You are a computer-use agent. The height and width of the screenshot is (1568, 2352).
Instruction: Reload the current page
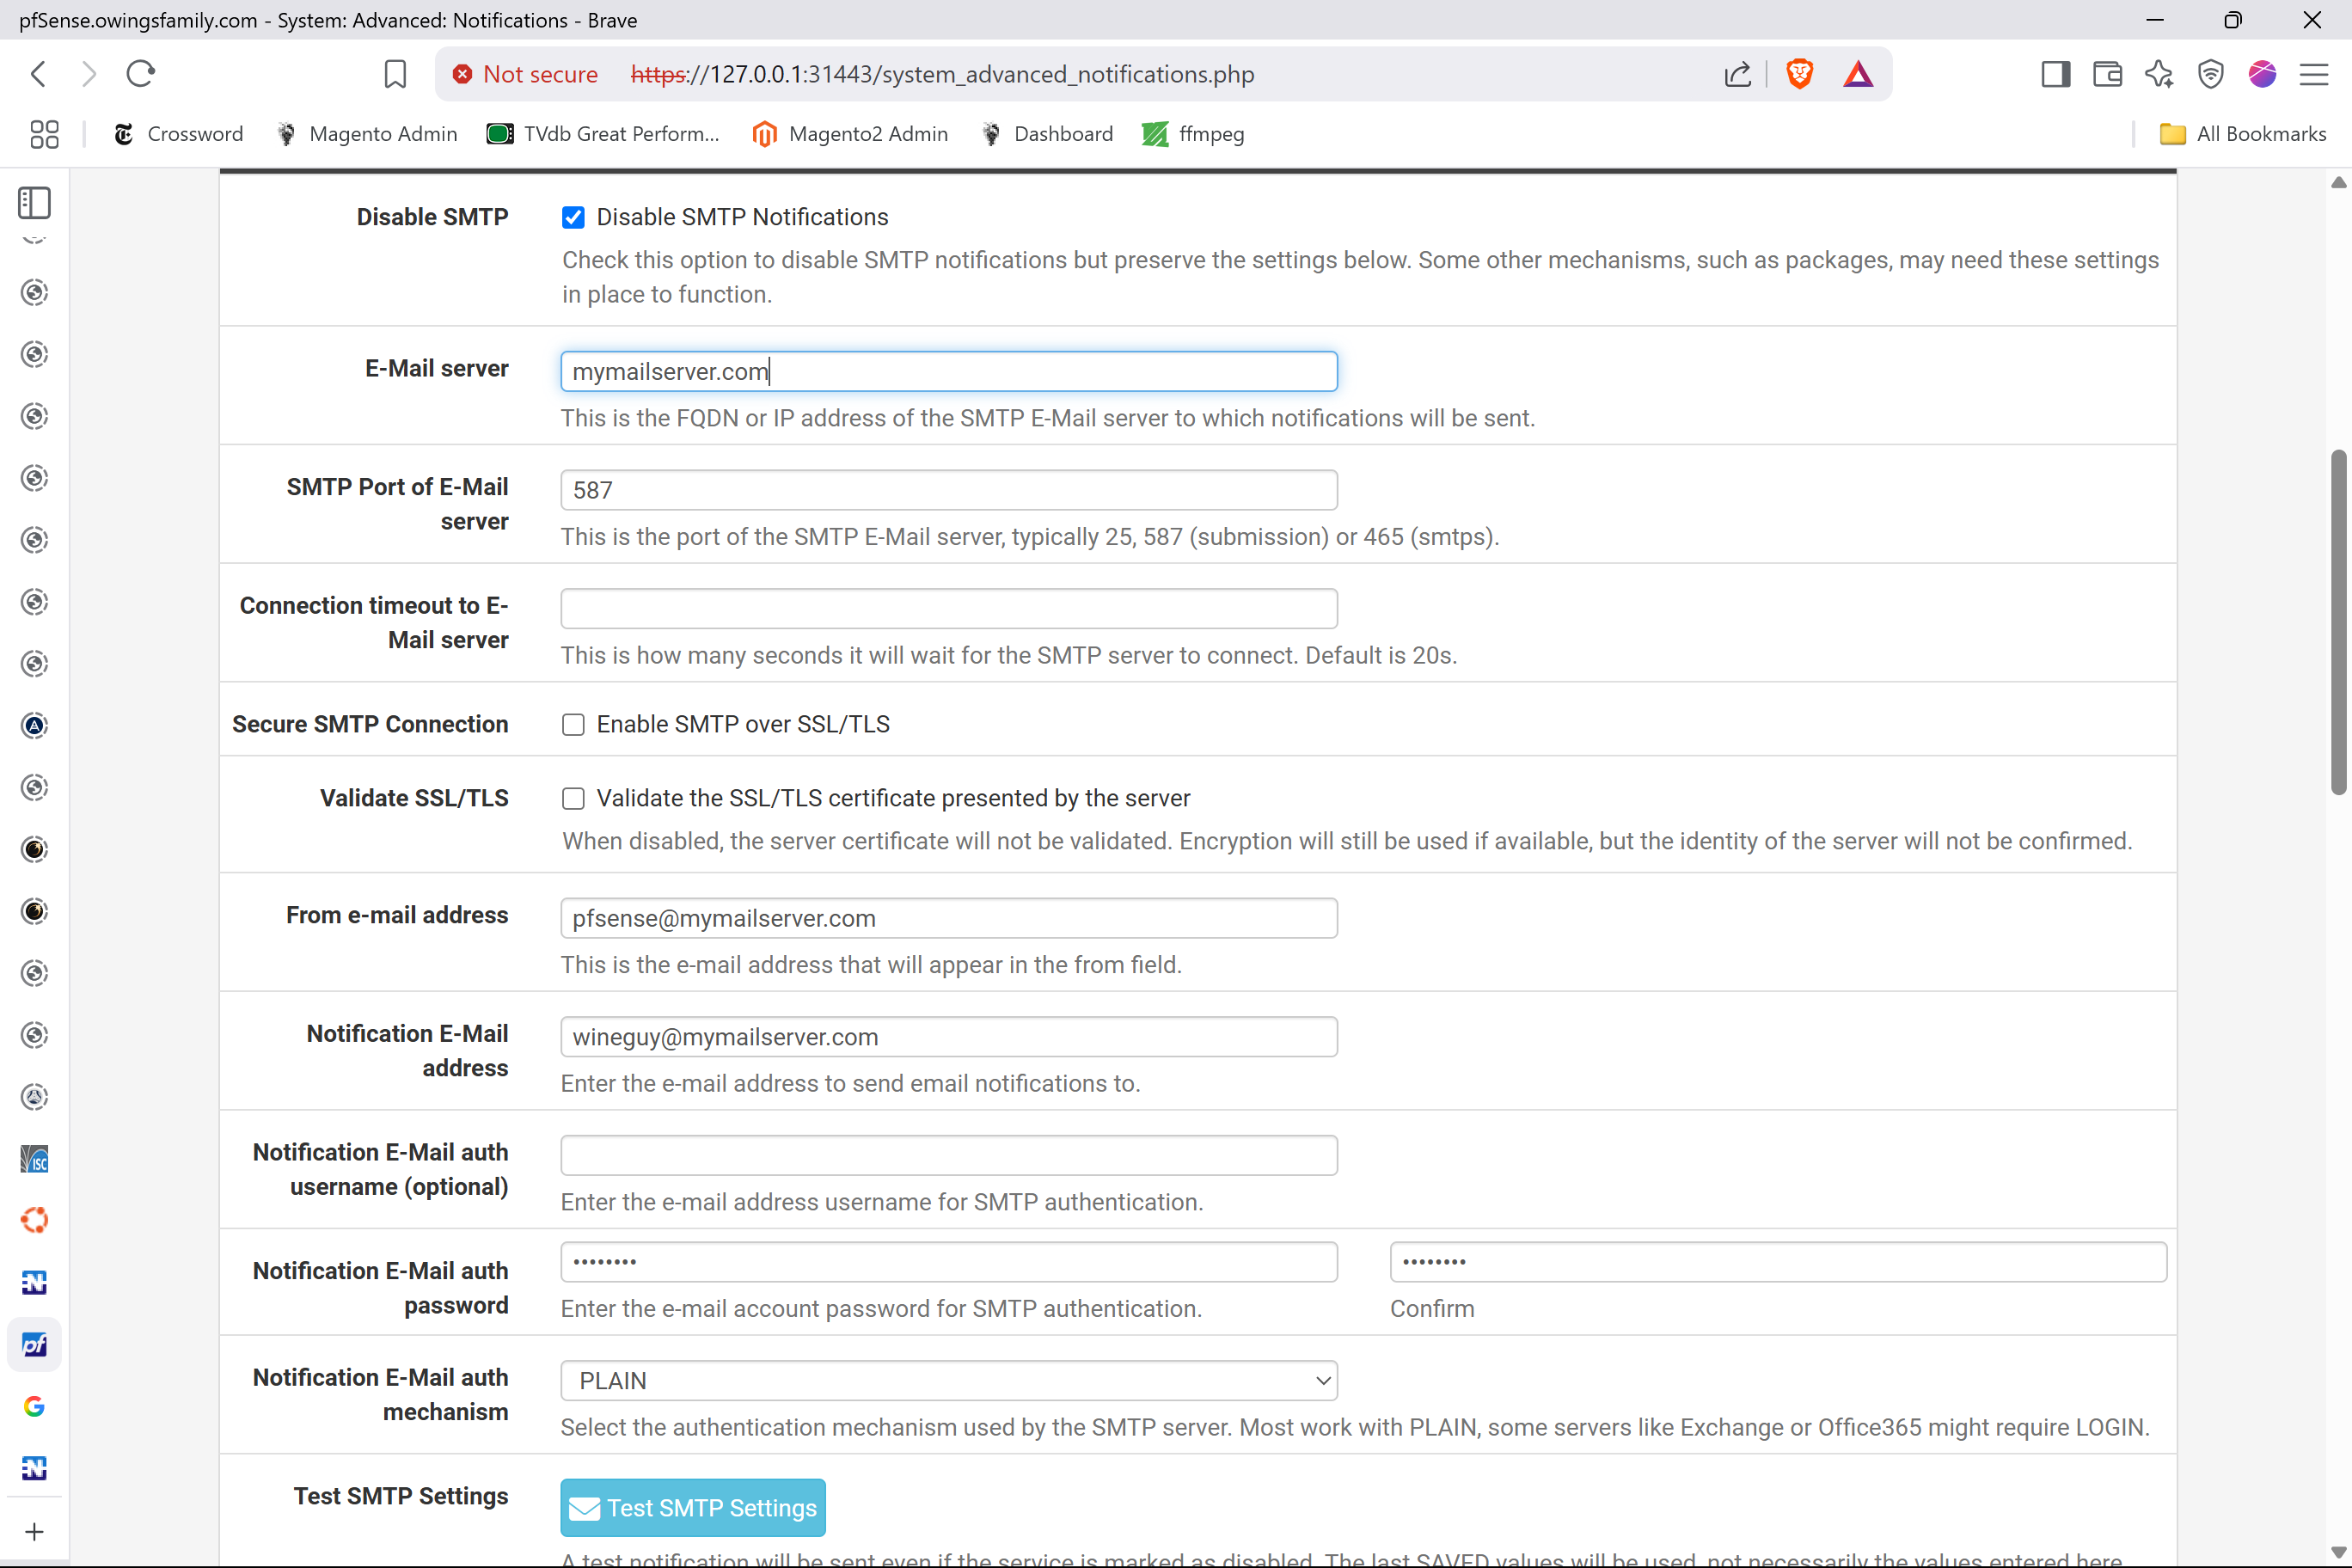point(141,74)
